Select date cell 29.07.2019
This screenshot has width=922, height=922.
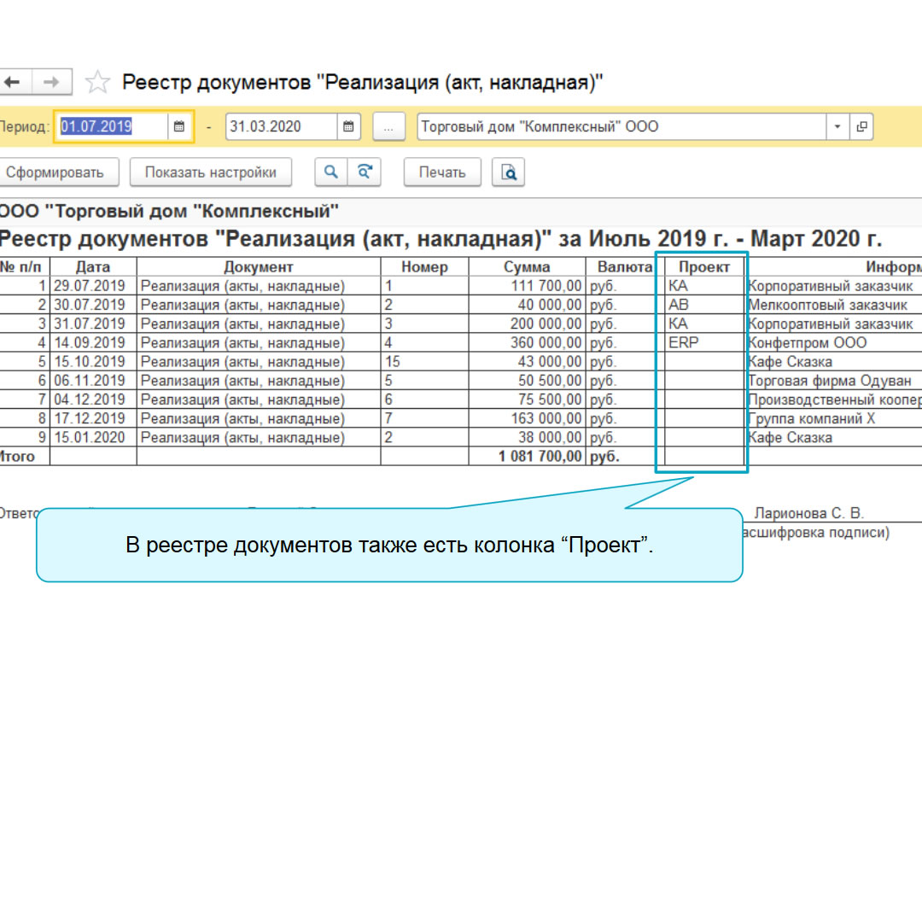click(93, 286)
